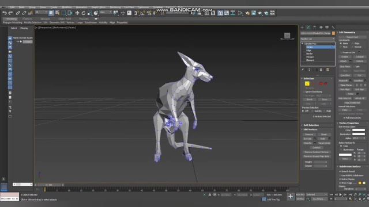Viewport: 369px width, 207px height.
Task: Choose the Select and Scale tool
Action: 89,13
